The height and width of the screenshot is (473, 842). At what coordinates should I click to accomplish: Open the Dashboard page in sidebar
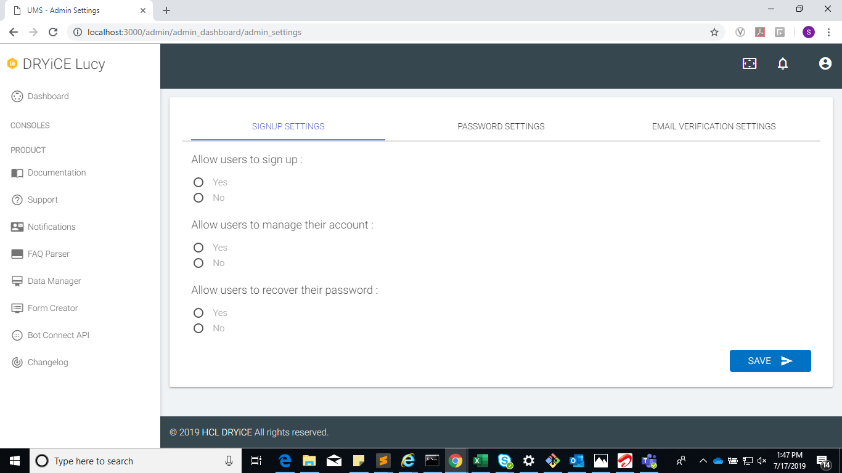(x=40, y=96)
